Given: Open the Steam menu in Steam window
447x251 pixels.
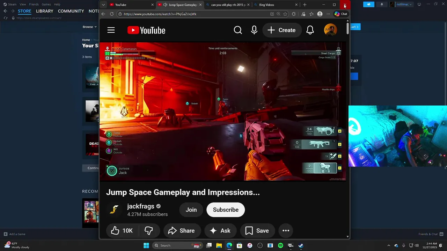Looking at the screenshot, I should click(x=10, y=4).
